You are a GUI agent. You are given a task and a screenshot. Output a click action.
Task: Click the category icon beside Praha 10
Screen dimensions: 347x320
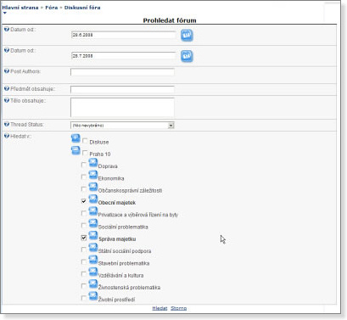click(x=76, y=150)
